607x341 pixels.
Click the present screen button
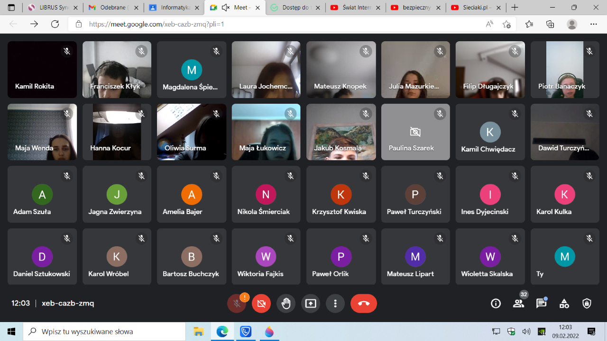tap(311, 304)
